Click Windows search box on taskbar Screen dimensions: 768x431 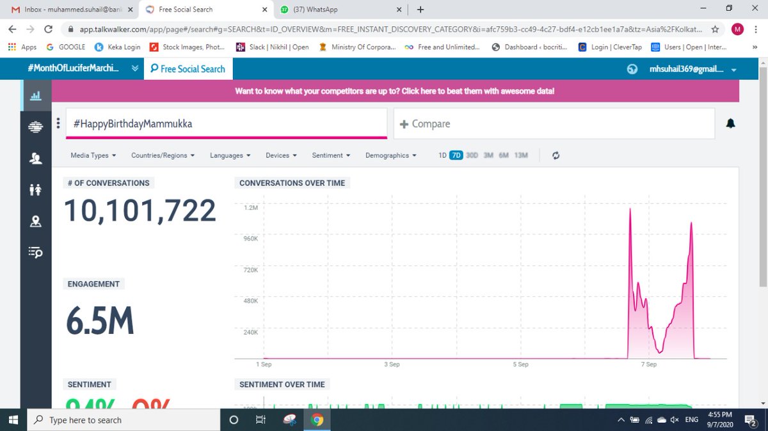coord(124,420)
